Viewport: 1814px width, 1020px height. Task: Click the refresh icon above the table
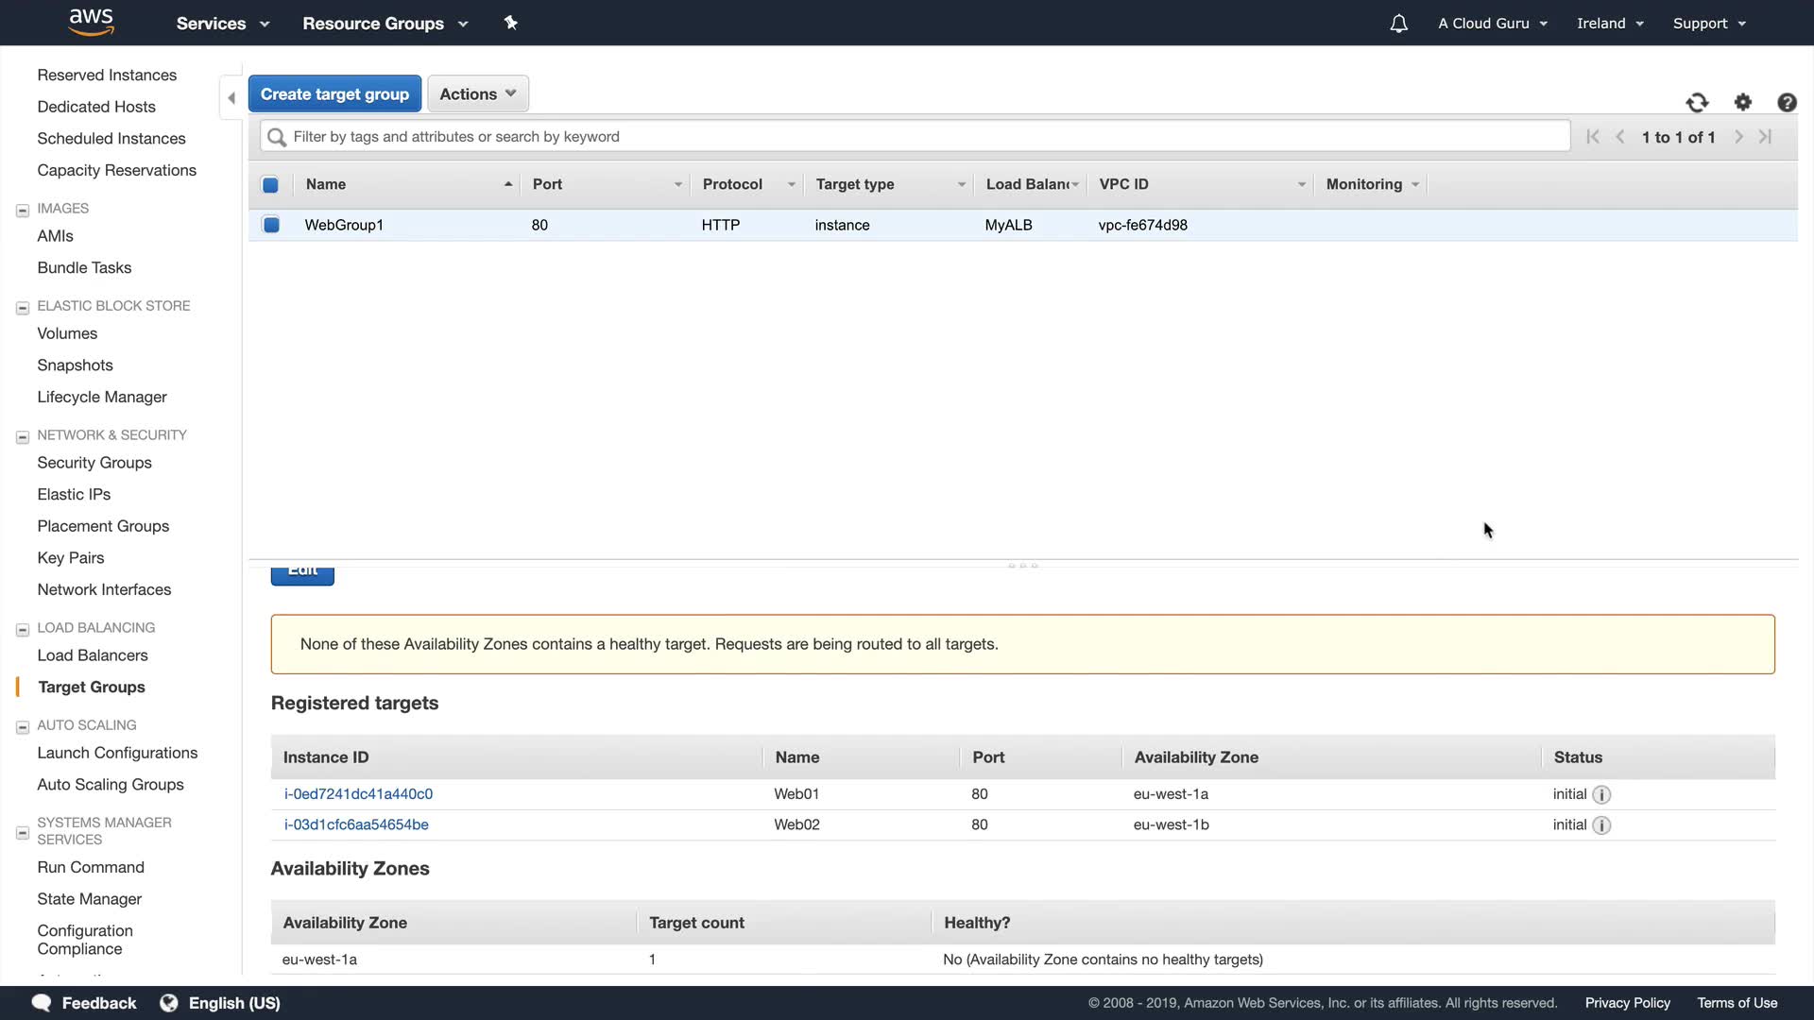[x=1697, y=102]
